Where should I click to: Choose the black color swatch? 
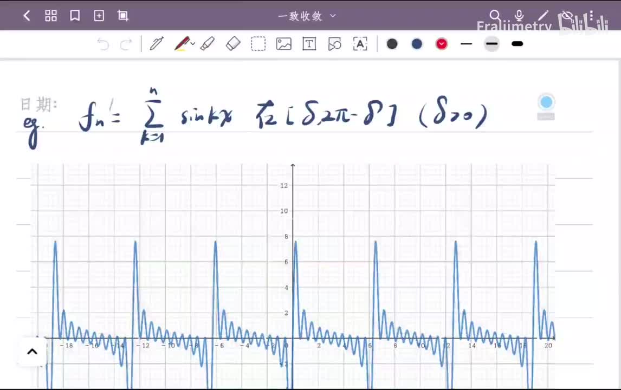392,43
